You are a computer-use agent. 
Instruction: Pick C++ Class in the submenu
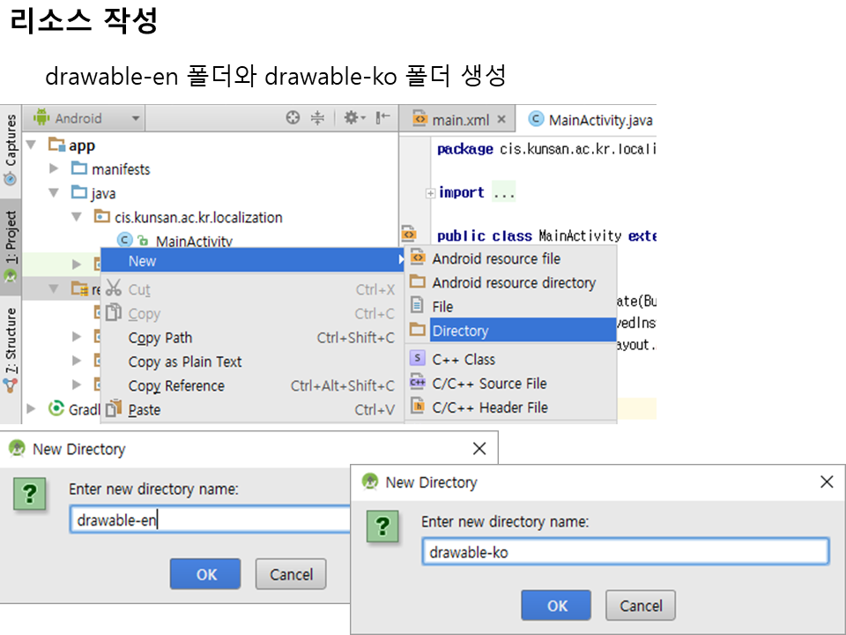click(x=464, y=360)
